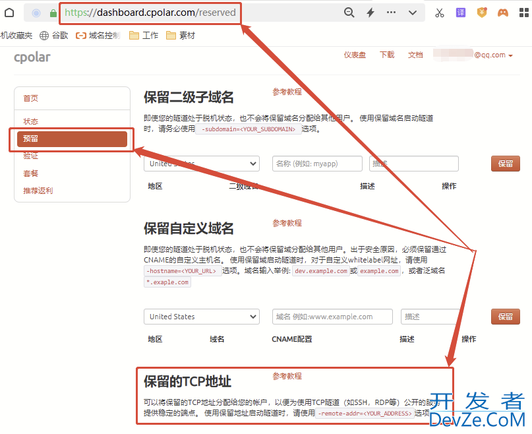Click the blue circular icon left of padlock

tap(36, 13)
